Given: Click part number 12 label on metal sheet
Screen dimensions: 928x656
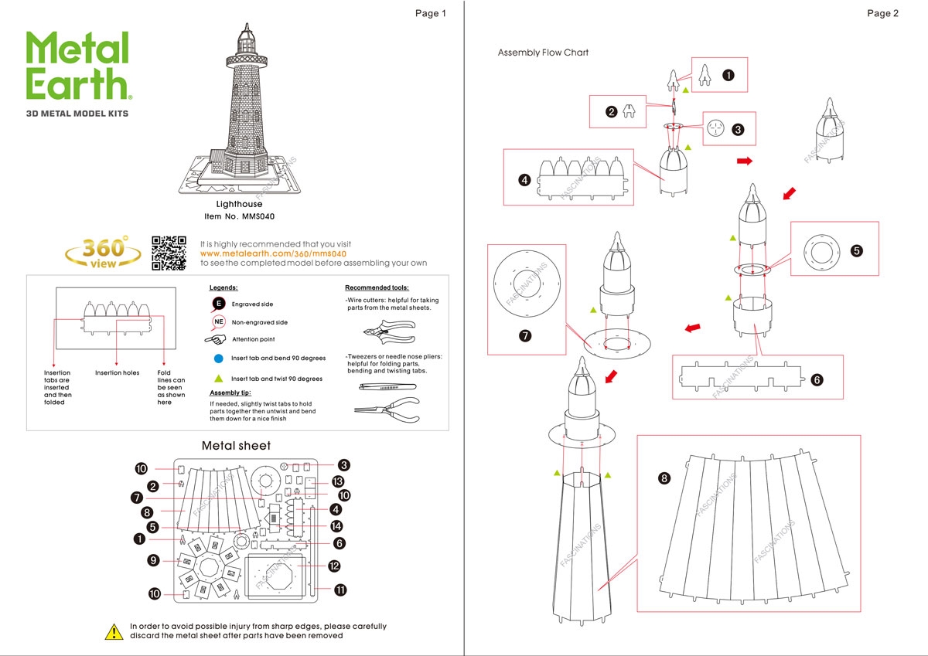Looking at the screenshot, I should 334,566.
